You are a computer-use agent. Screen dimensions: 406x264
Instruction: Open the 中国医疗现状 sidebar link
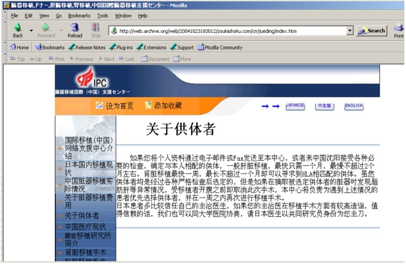tap(85, 226)
